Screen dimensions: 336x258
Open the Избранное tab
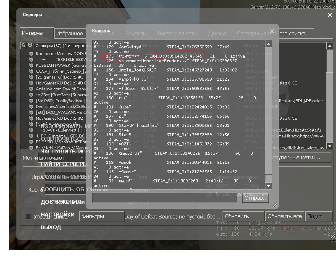click(69, 34)
